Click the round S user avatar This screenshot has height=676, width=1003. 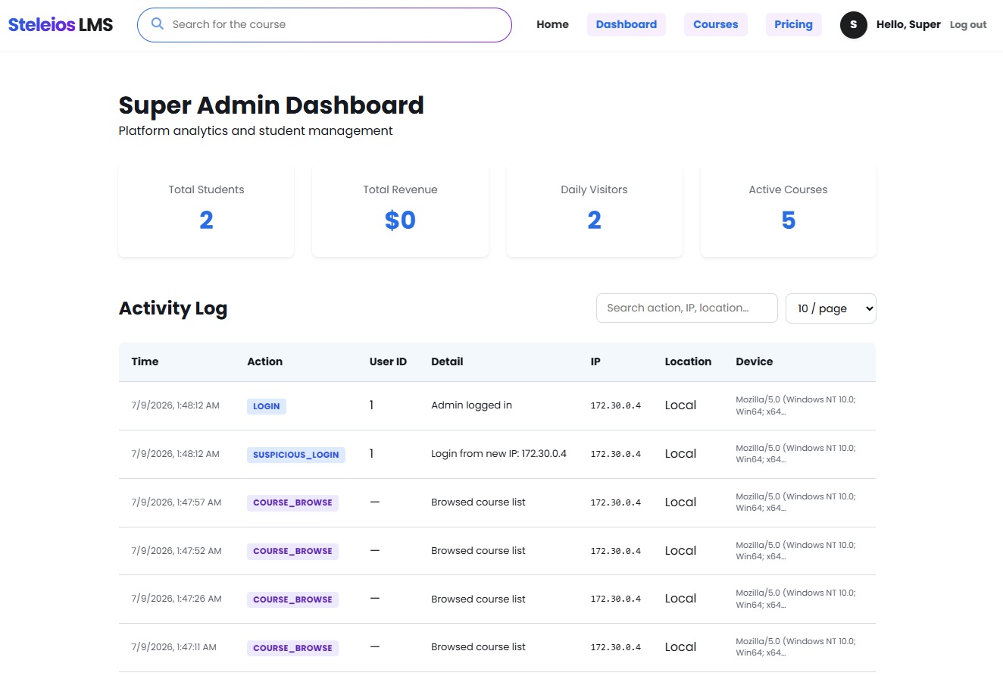tap(854, 24)
